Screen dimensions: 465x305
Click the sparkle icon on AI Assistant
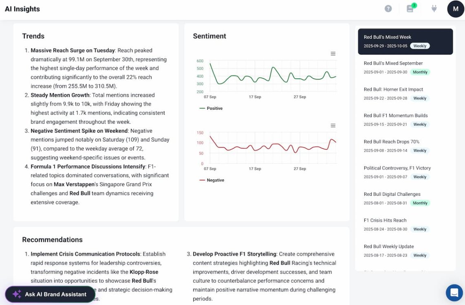coord(17,294)
